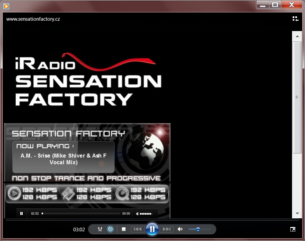The height and width of the screenshot is (241, 305).
Task: Open the 128 KBPS QuickTime stream
Action: tap(148, 197)
